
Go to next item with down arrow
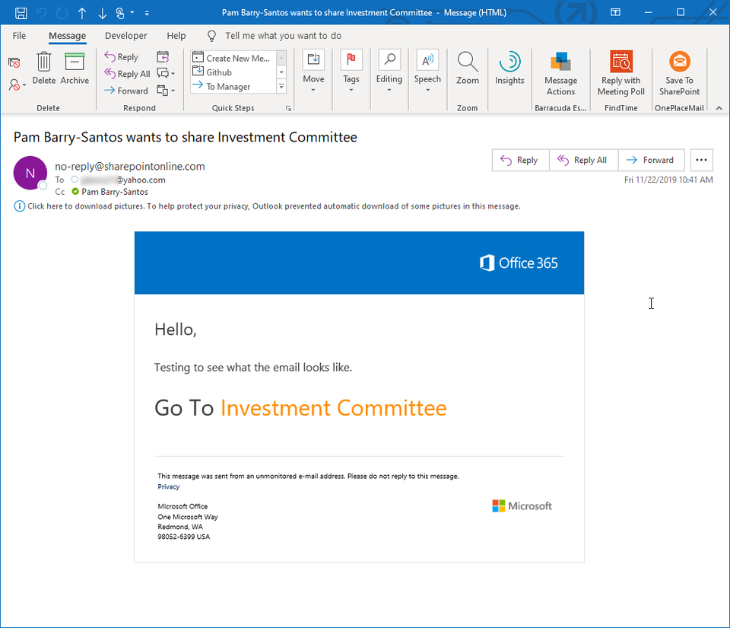click(x=102, y=13)
